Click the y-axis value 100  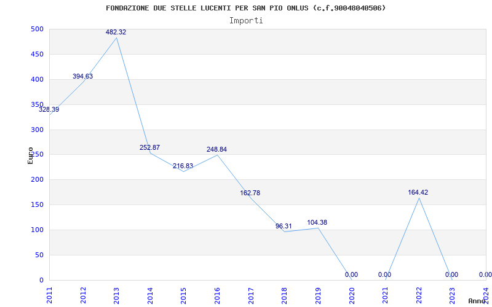tap(37, 230)
